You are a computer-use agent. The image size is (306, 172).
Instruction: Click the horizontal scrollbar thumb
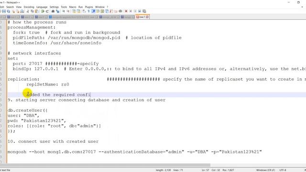pyautogui.click(x=105, y=165)
